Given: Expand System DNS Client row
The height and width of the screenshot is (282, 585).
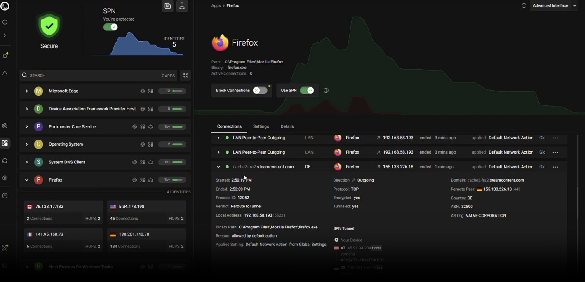Looking at the screenshot, I should (x=26, y=162).
